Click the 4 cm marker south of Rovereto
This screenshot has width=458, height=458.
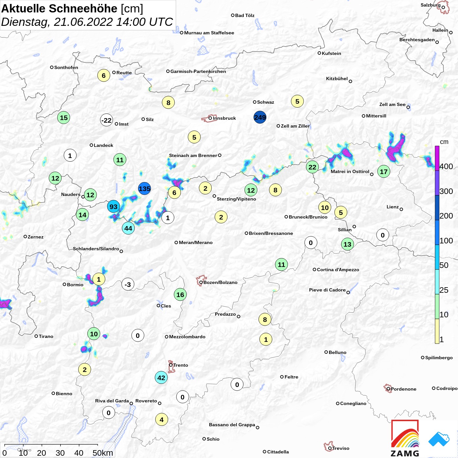(162, 420)
